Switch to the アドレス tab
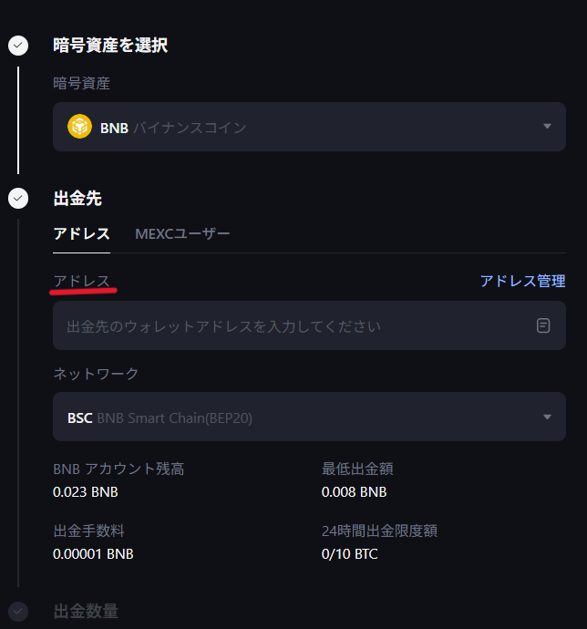The width and height of the screenshot is (587, 629). click(x=81, y=233)
